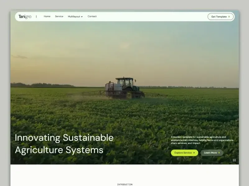This screenshot has width=249, height=186.
Task: Click the hero description paragraph text
Action: (202, 140)
